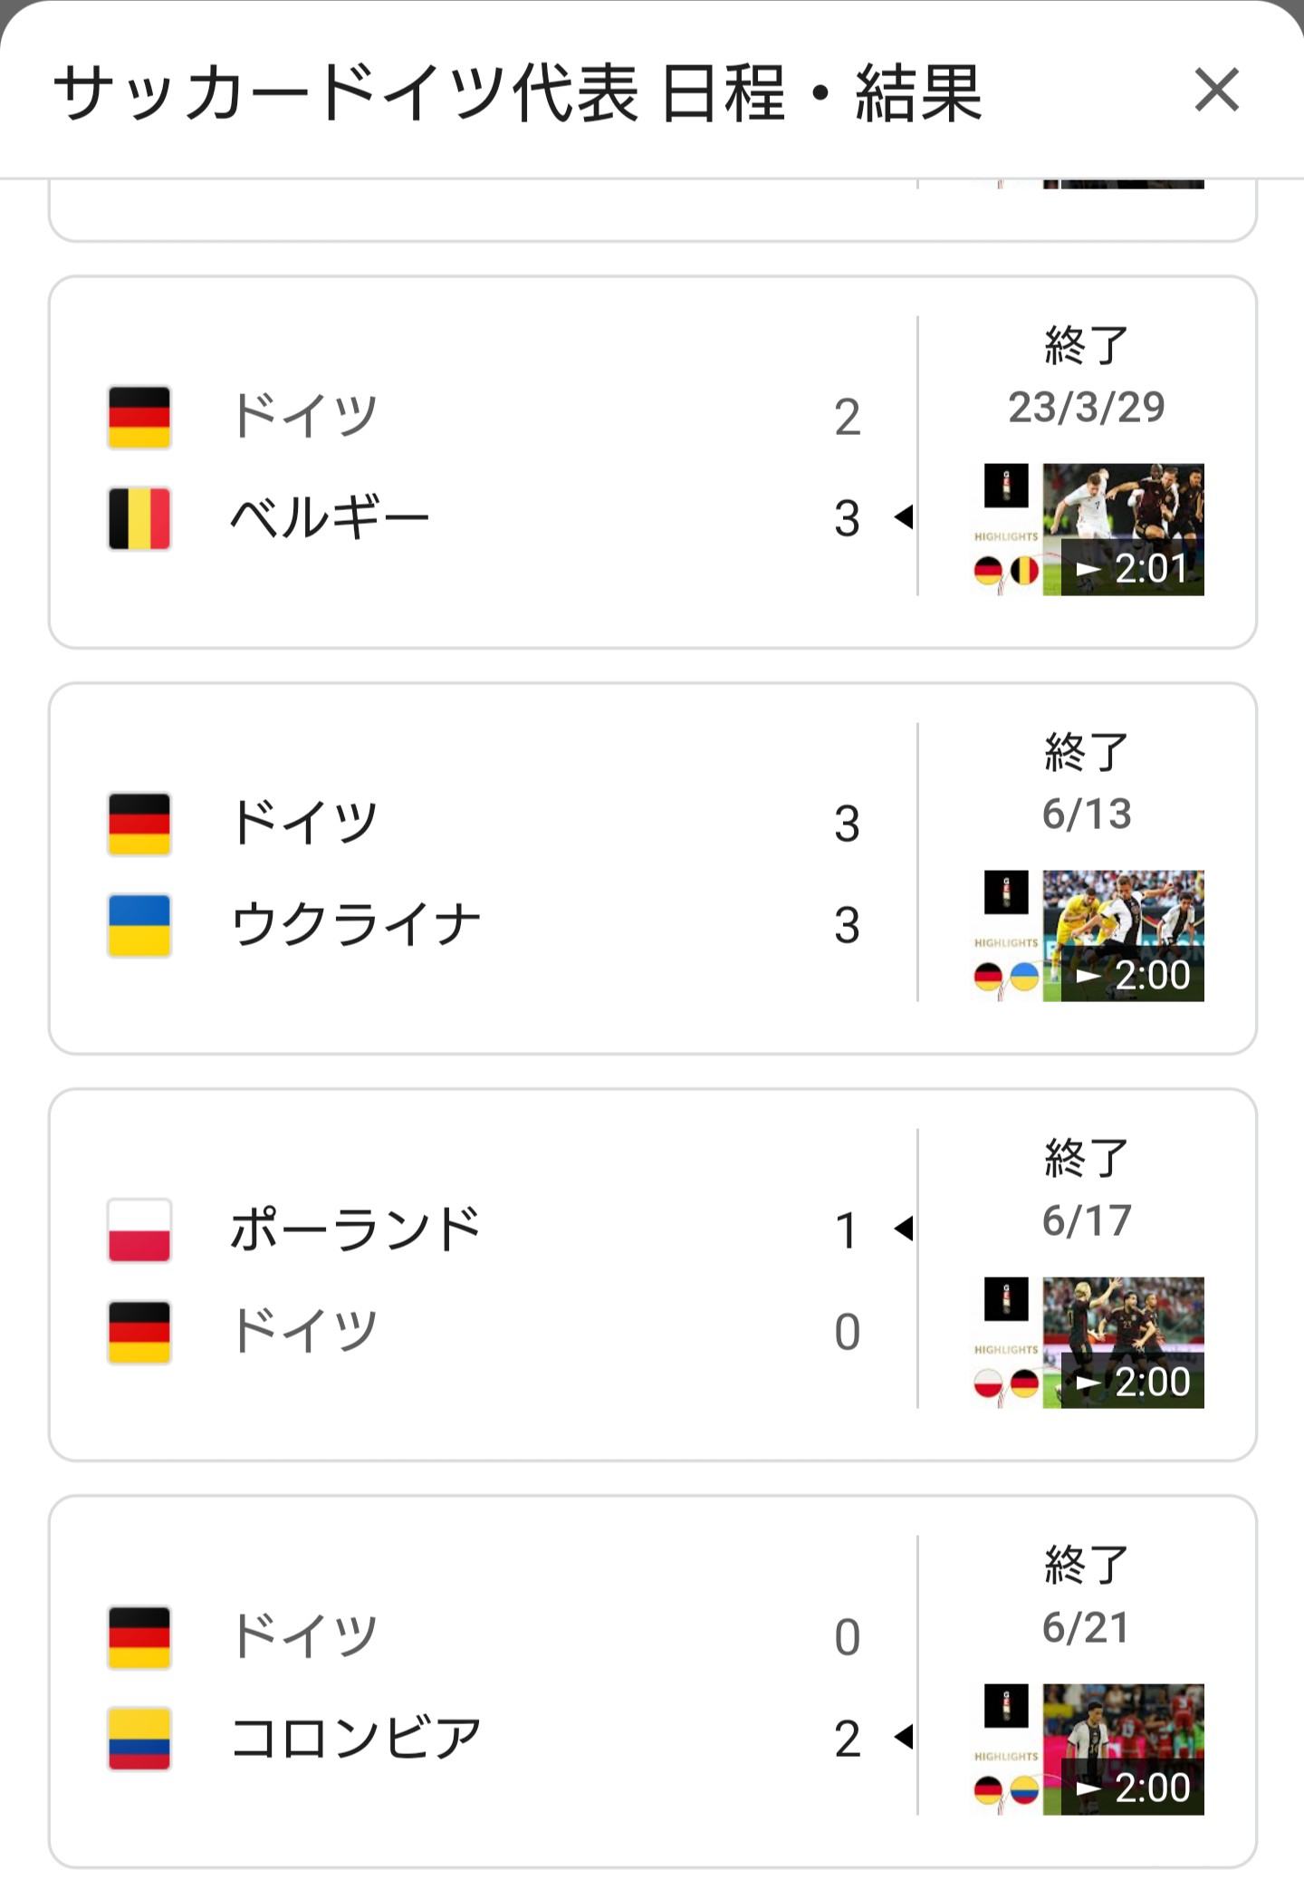Close the サッカードイツ代表 日程・結果 panel

[1216, 91]
